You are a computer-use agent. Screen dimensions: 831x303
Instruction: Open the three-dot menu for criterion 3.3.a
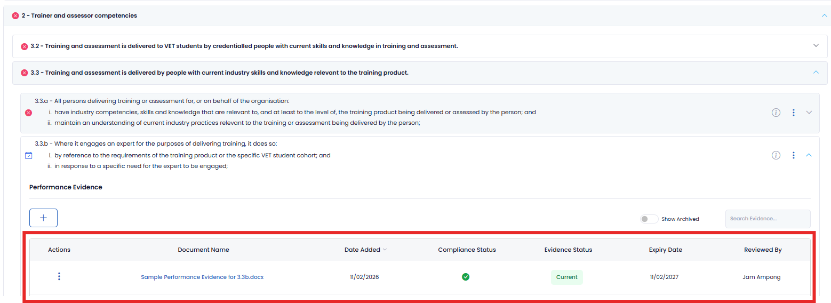coord(794,113)
